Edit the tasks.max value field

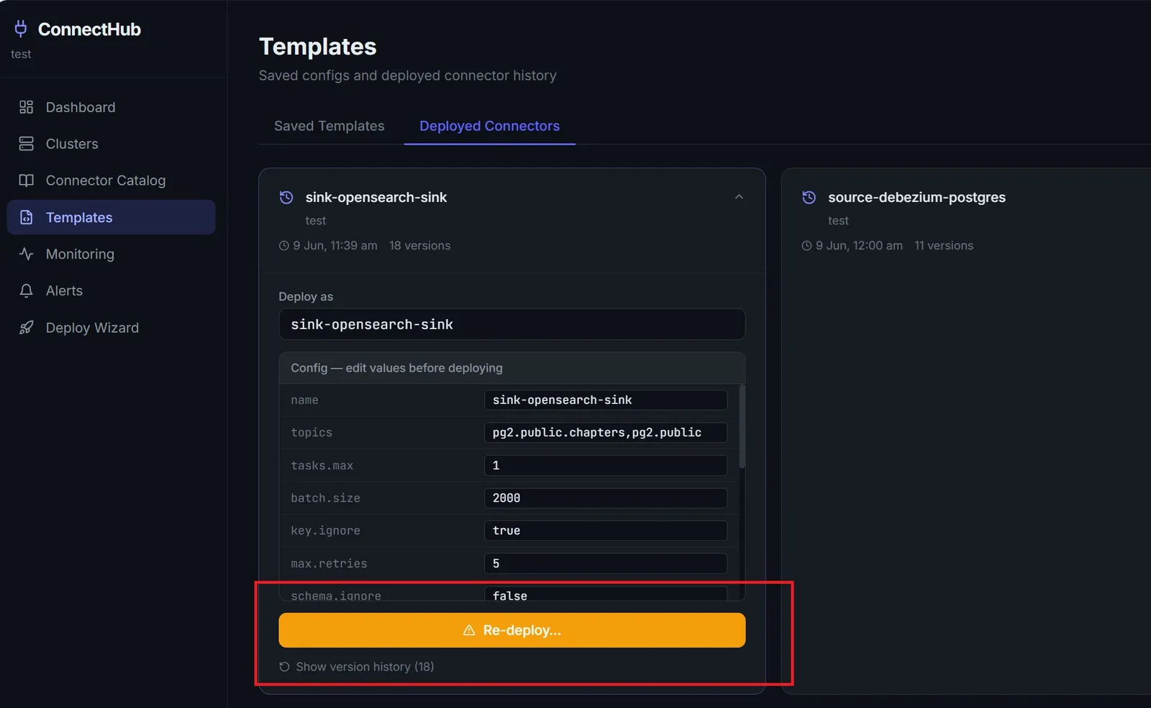pyautogui.click(x=606, y=465)
